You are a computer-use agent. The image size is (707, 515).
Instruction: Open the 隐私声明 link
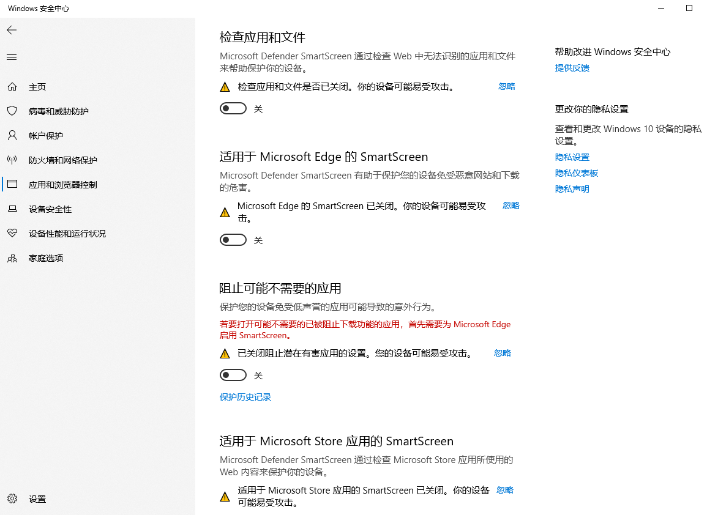pyautogui.click(x=572, y=189)
